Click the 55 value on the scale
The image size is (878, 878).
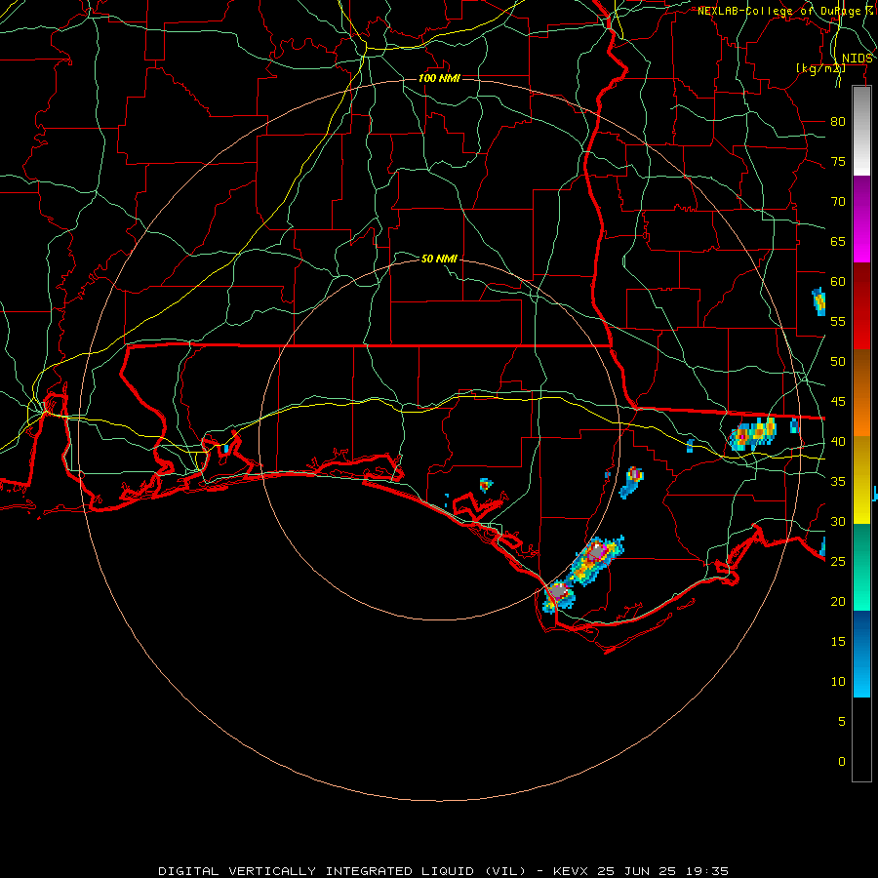[x=838, y=321]
